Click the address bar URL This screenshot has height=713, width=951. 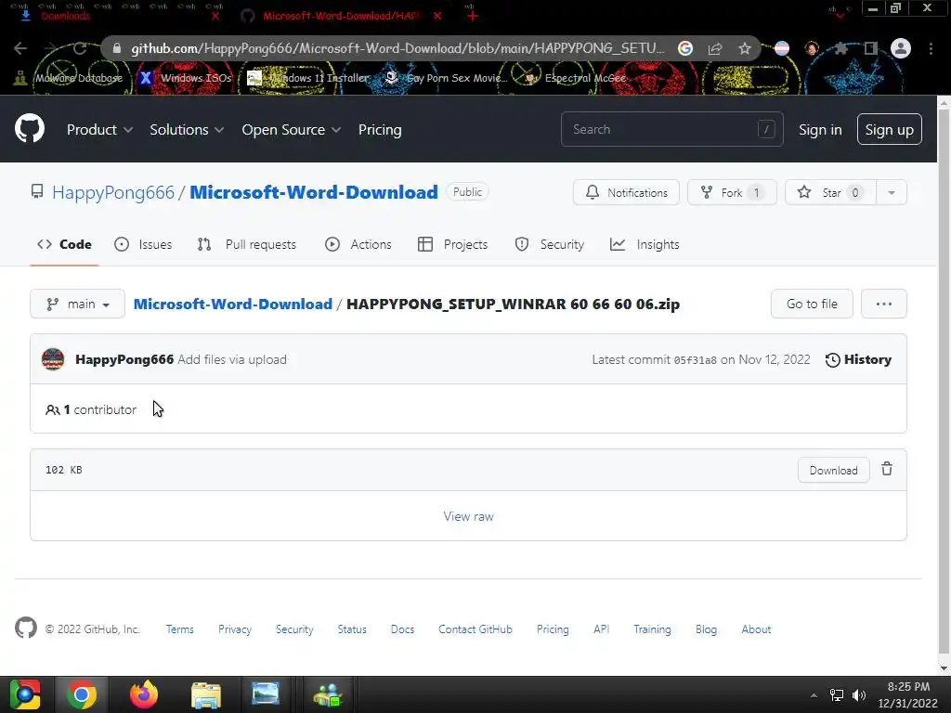click(x=397, y=48)
